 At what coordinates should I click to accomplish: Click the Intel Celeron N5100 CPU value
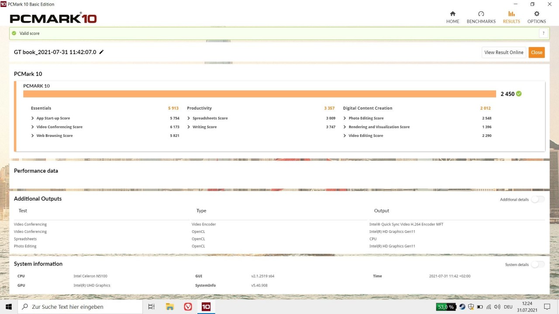coord(90,276)
